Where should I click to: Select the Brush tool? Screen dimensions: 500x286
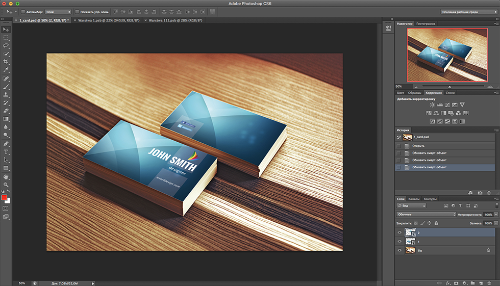[x=6, y=87]
